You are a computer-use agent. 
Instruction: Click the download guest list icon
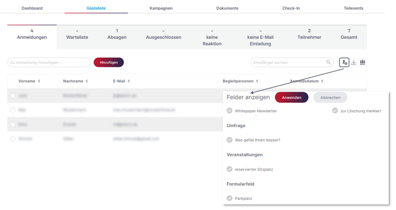coord(354,62)
